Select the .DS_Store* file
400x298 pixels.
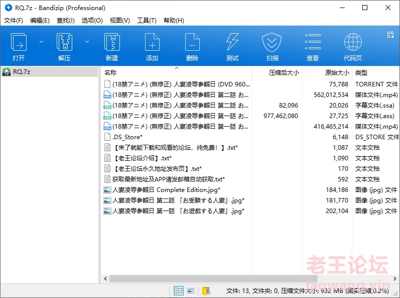pos(127,137)
